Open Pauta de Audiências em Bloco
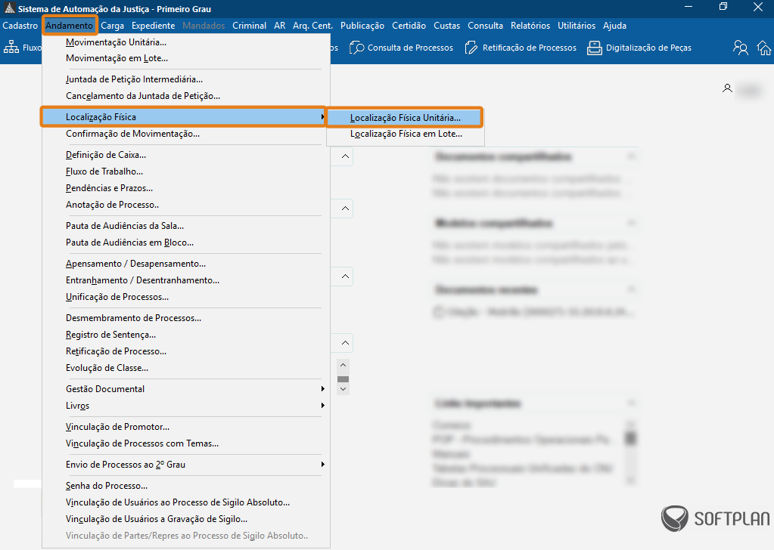774x550 pixels. [186, 243]
